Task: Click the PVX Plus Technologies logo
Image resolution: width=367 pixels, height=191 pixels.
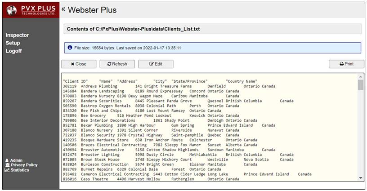Action: tap(31, 10)
